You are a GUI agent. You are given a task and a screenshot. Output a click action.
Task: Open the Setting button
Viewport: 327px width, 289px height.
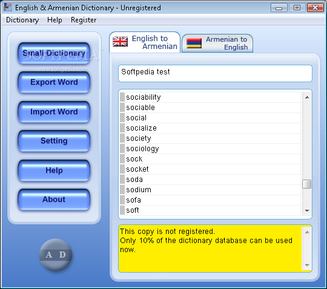coord(54,141)
